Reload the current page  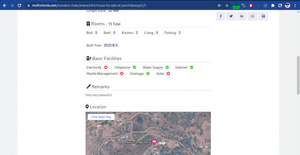point(19,5)
